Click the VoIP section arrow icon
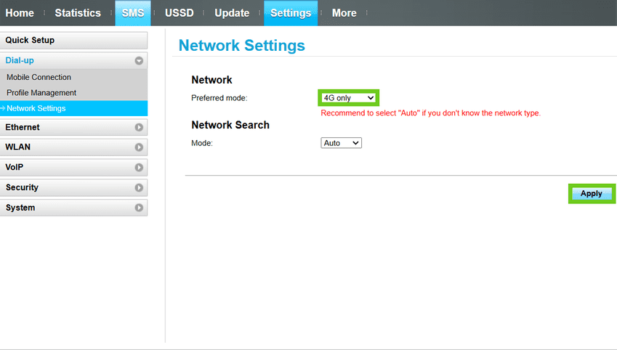 tap(139, 168)
